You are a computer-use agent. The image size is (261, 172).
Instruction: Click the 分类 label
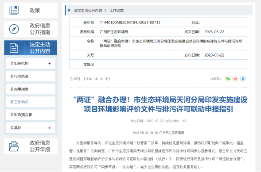(x=195, y=23)
